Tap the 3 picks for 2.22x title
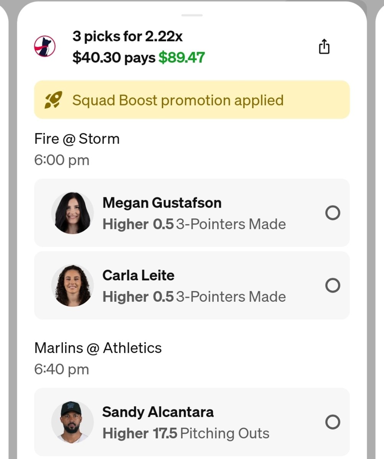Image resolution: width=384 pixels, height=459 pixels. point(127,37)
